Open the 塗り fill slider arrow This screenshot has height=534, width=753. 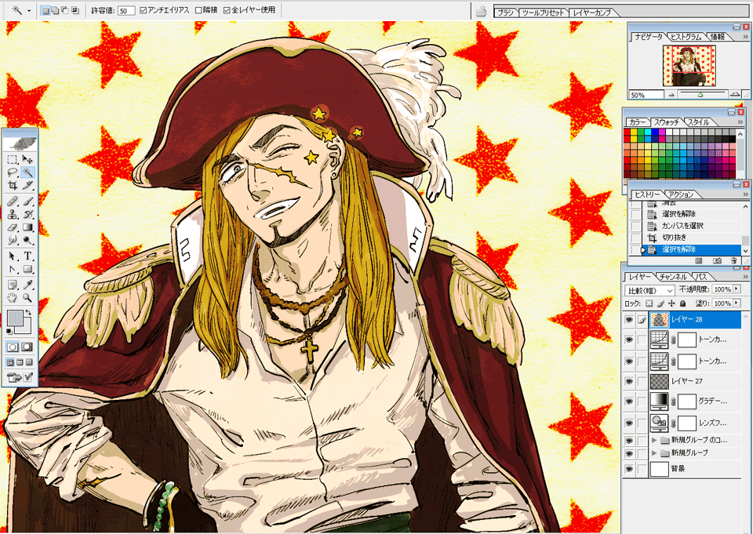[737, 303]
